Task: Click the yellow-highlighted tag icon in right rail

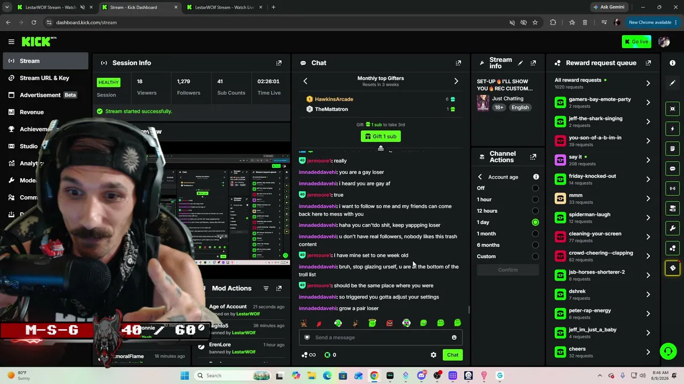Action: coord(673,268)
